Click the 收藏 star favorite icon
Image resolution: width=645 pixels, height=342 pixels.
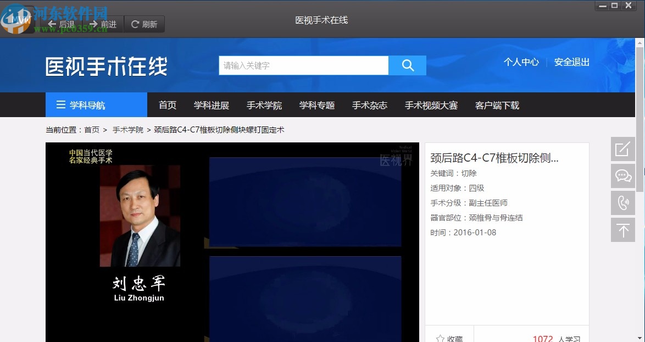click(441, 339)
